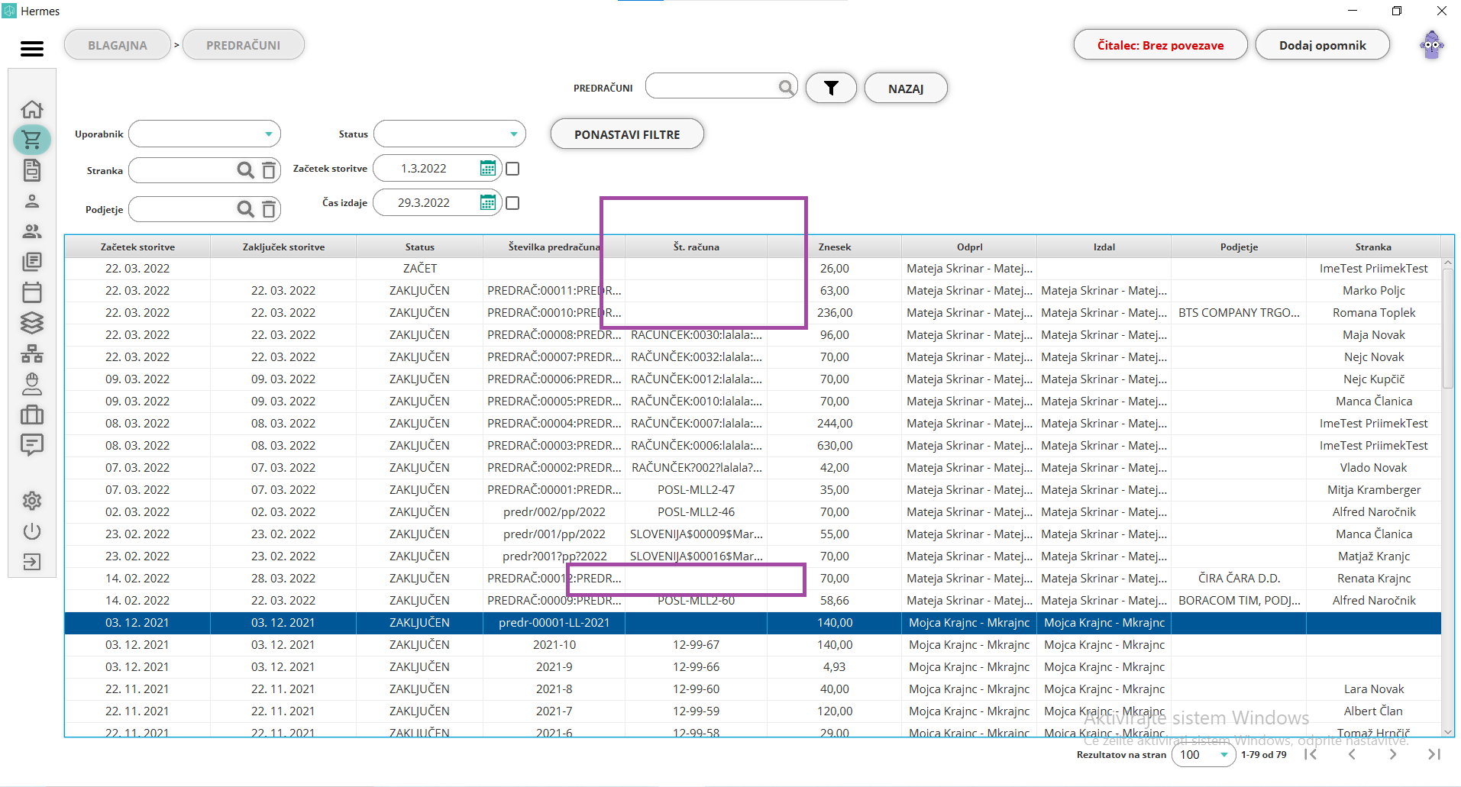Select highlighted row predr-00001-LL-2021
The height and width of the screenshot is (787, 1461).
tap(753, 623)
